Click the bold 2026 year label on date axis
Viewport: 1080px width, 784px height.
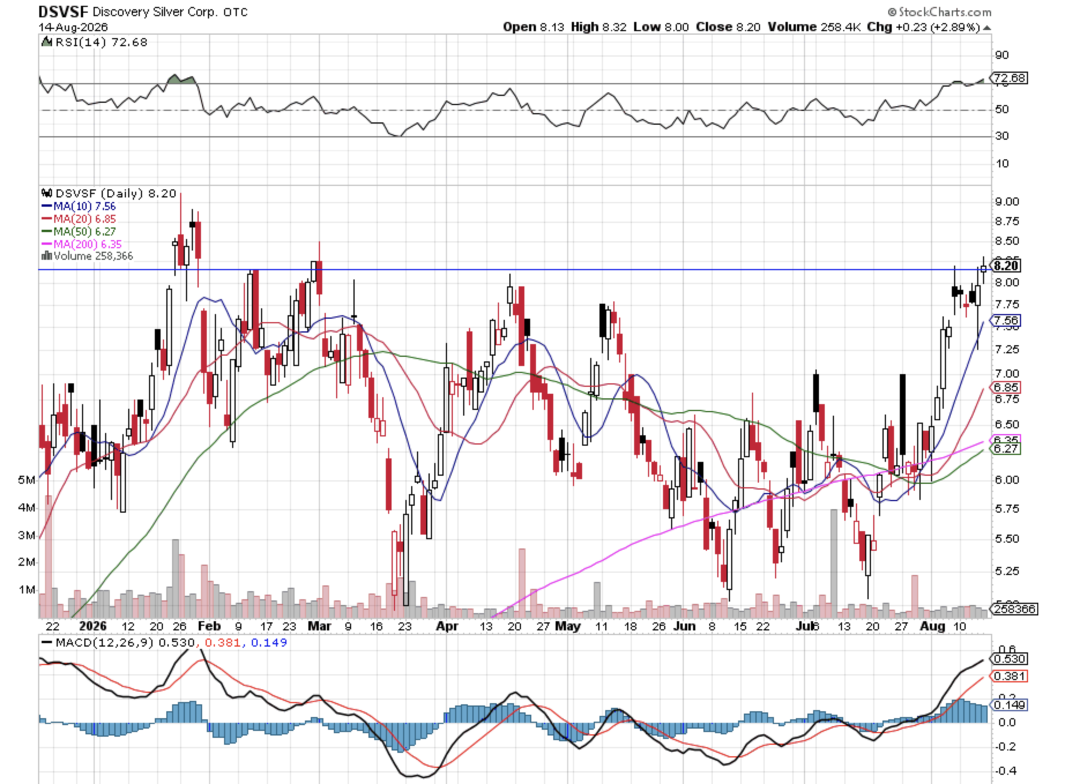[x=93, y=626]
